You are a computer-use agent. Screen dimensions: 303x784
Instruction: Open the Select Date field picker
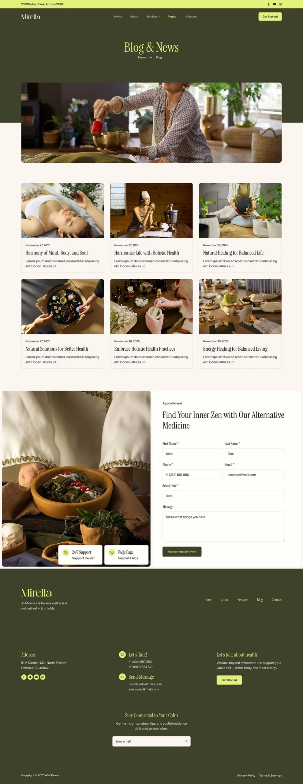coord(223,496)
